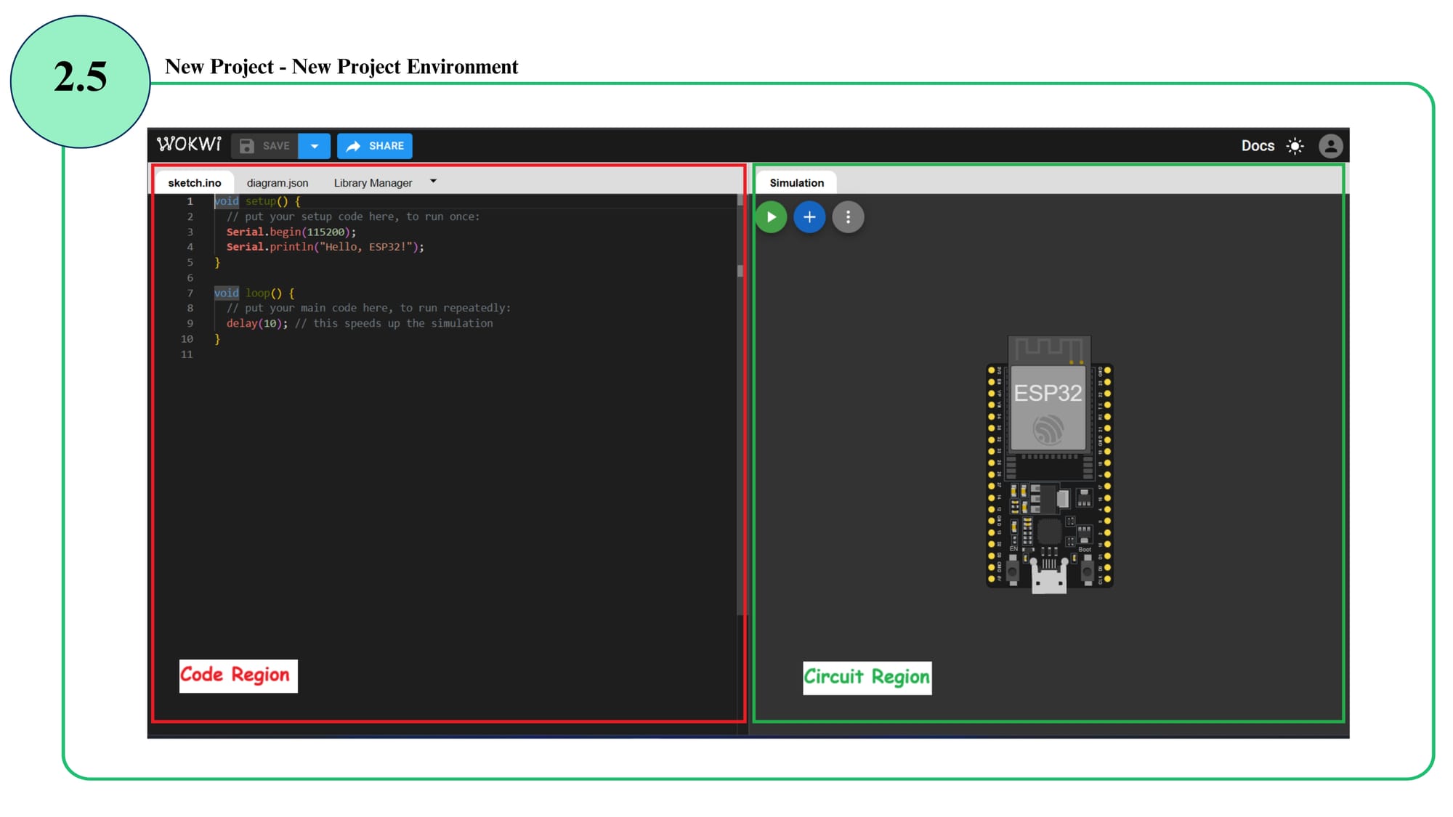The height and width of the screenshot is (817, 1453).
Task: Toggle light/dark theme with the sun icon
Action: [x=1295, y=146]
